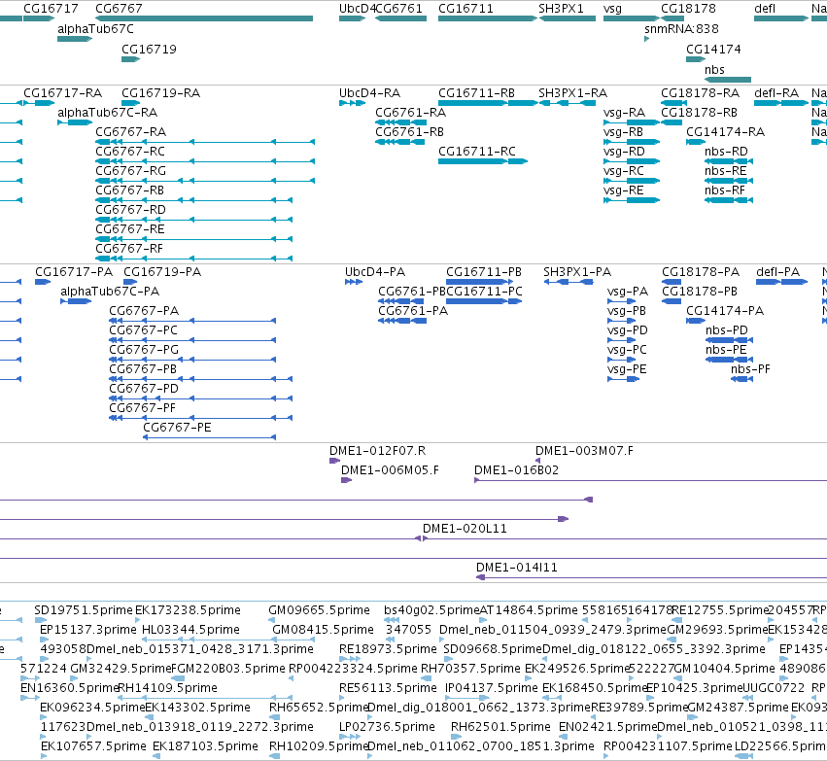Open protein SH3PX1-PA
The height and width of the screenshot is (761, 827).
click(577, 272)
